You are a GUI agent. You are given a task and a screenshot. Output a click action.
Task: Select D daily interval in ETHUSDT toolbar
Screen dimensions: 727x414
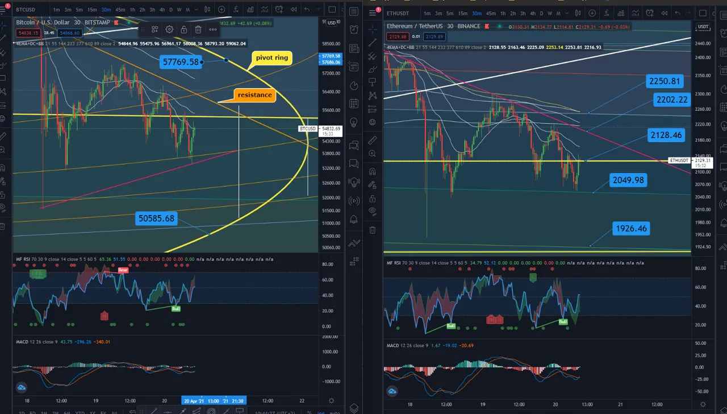coord(542,13)
